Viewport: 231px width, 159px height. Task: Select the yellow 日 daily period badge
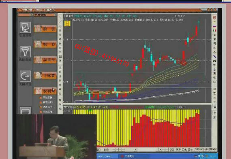point(67,23)
